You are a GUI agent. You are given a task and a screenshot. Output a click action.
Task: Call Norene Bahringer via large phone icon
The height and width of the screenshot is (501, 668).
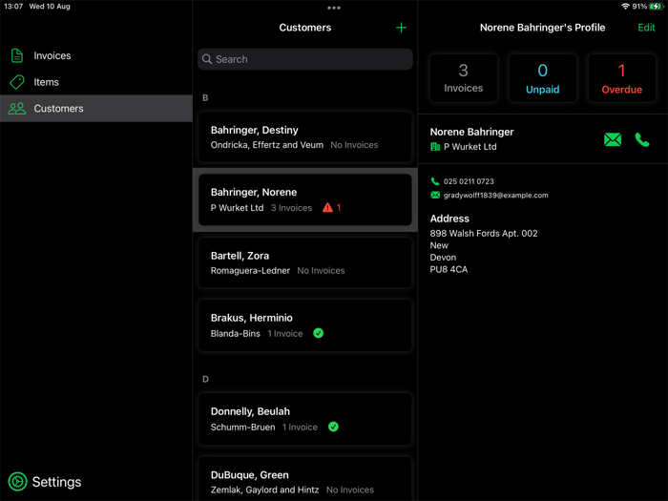coord(642,139)
